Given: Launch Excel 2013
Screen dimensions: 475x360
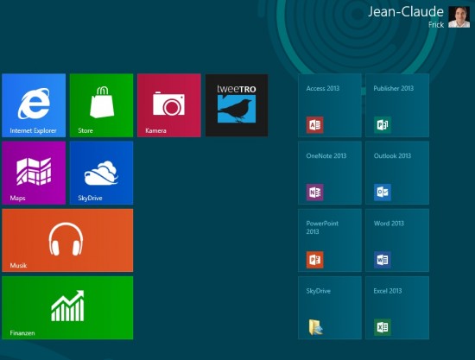Looking at the screenshot, I should (x=397, y=308).
